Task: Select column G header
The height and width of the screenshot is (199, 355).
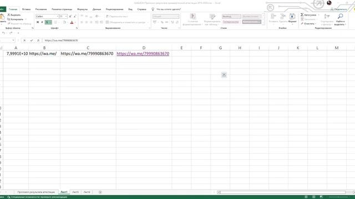Action: click(220, 48)
